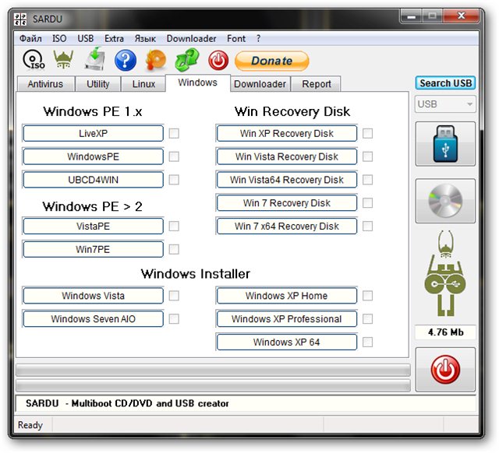Screen dimensions: 499x453
Task: Tick the Windows XP Professional checkbox
Action: click(367, 318)
